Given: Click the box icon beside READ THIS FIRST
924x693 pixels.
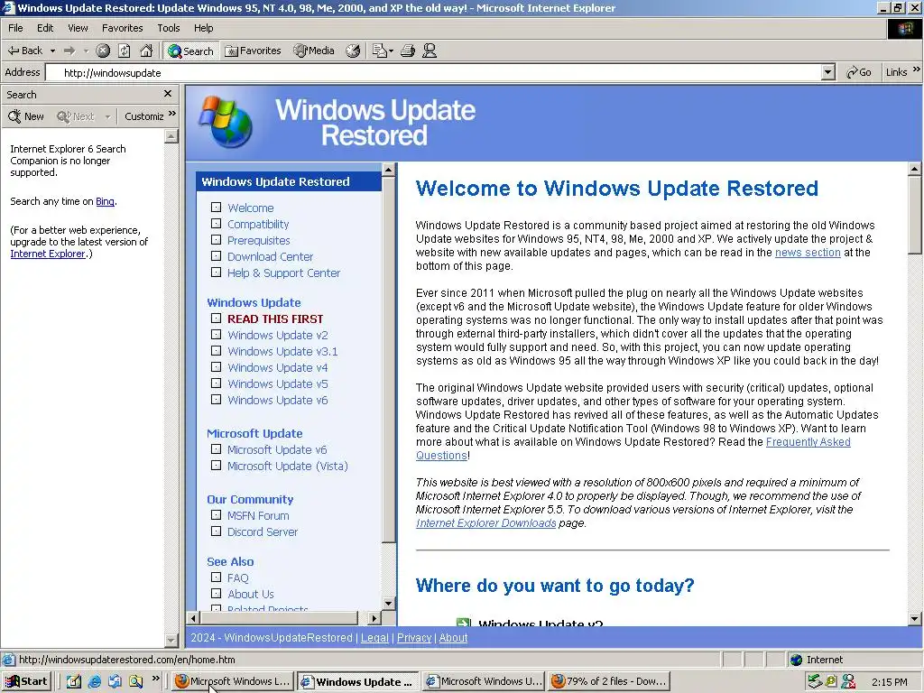Looking at the screenshot, I should [x=217, y=319].
